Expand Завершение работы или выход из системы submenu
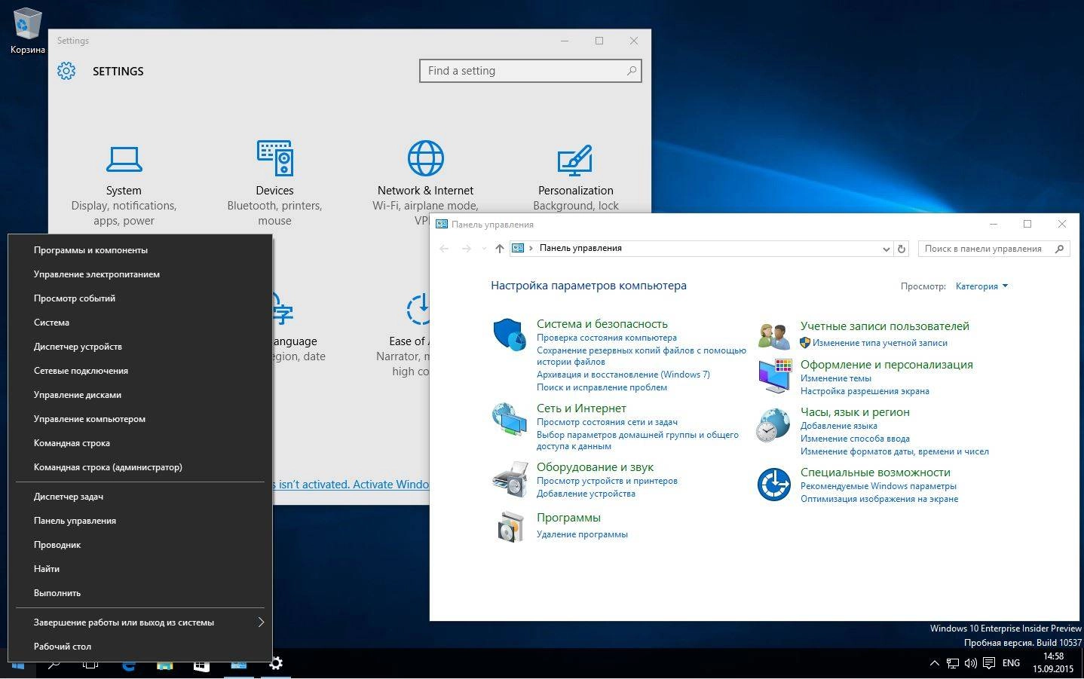The width and height of the screenshot is (1084, 679). [262, 622]
